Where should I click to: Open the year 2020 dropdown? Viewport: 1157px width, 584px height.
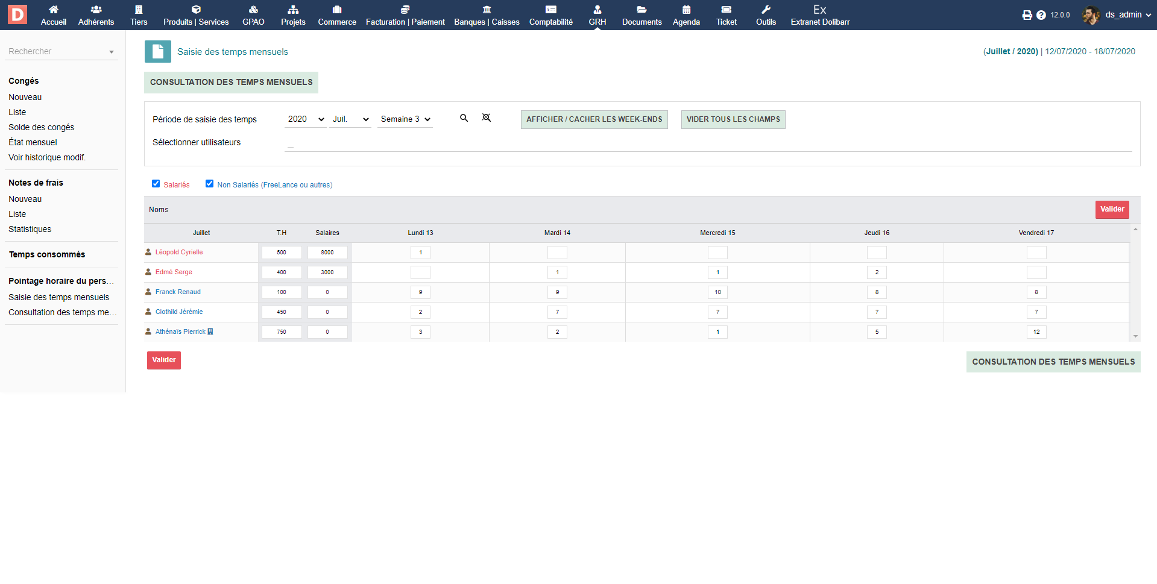tap(306, 119)
